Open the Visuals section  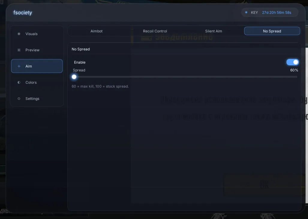37,34
